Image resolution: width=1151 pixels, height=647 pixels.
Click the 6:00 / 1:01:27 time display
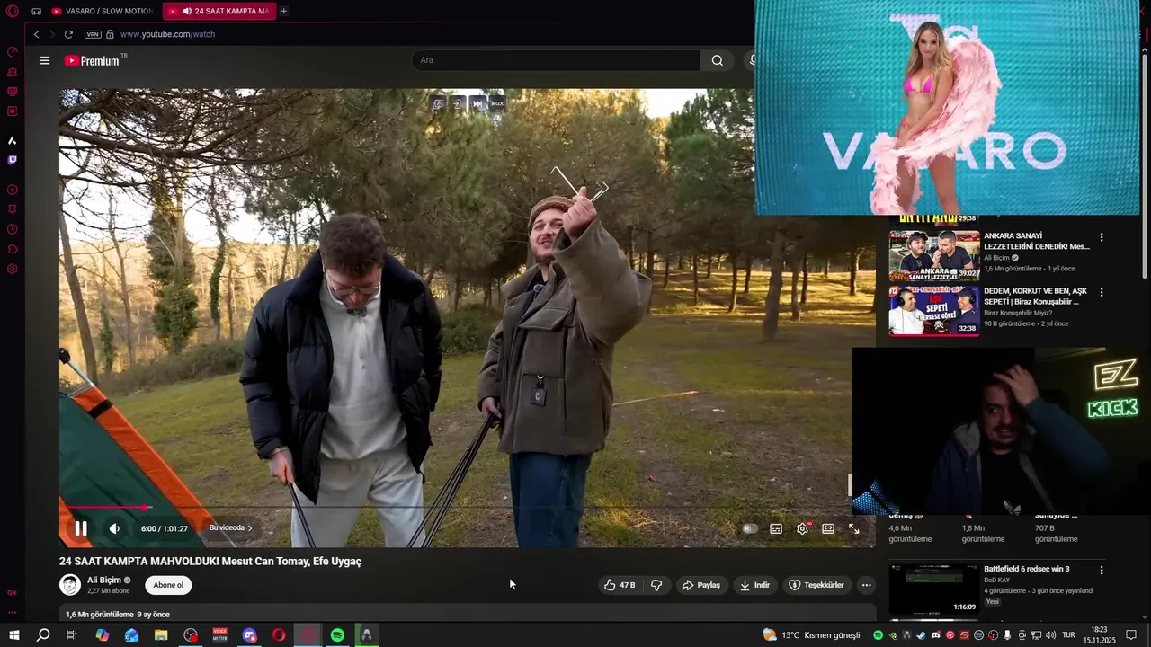coord(165,528)
